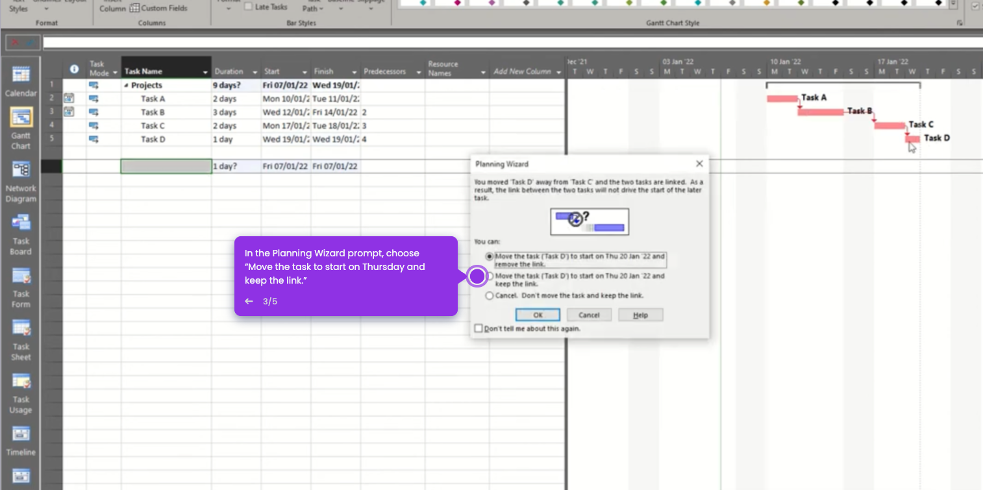The height and width of the screenshot is (490, 983).
Task: Click the Task B bar in the Gantt chart
Action: 821,112
